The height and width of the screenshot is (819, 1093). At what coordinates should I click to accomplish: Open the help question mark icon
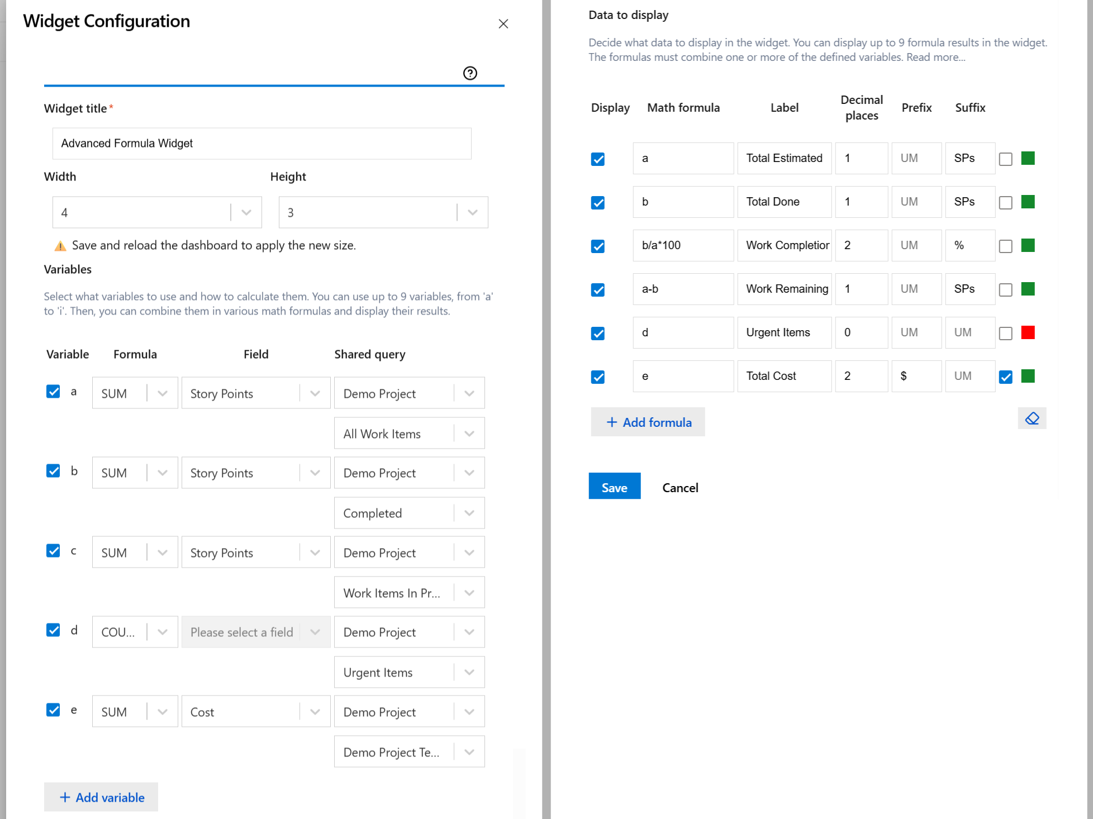click(x=470, y=73)
